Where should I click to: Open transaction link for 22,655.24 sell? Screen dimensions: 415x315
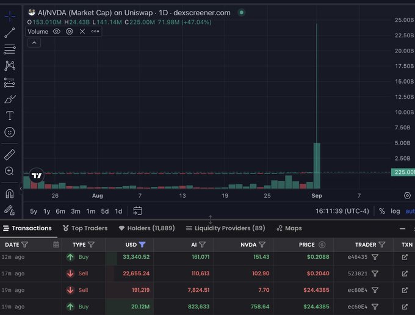click(x=405, y=273)
